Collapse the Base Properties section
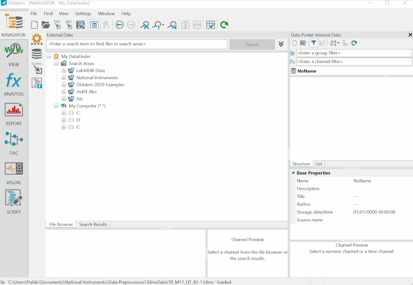Screen dimensions: 413x285 tap(293, 173)
